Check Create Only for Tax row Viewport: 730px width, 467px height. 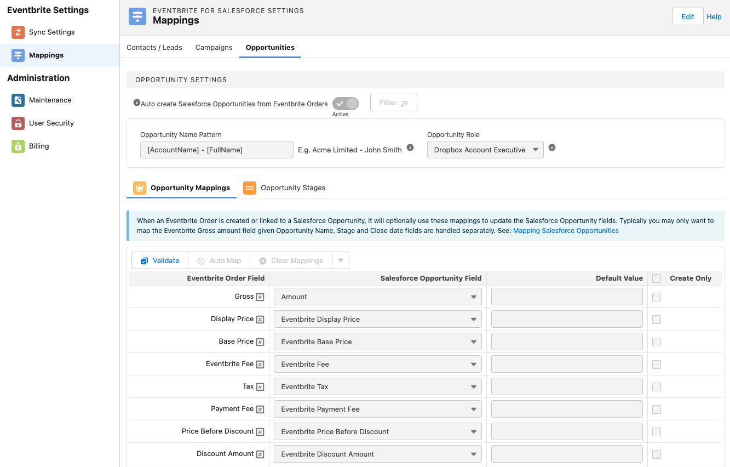(x=657, y=387)
